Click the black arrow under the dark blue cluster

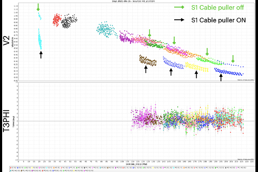pyautogui.click(x=221, y=77)
